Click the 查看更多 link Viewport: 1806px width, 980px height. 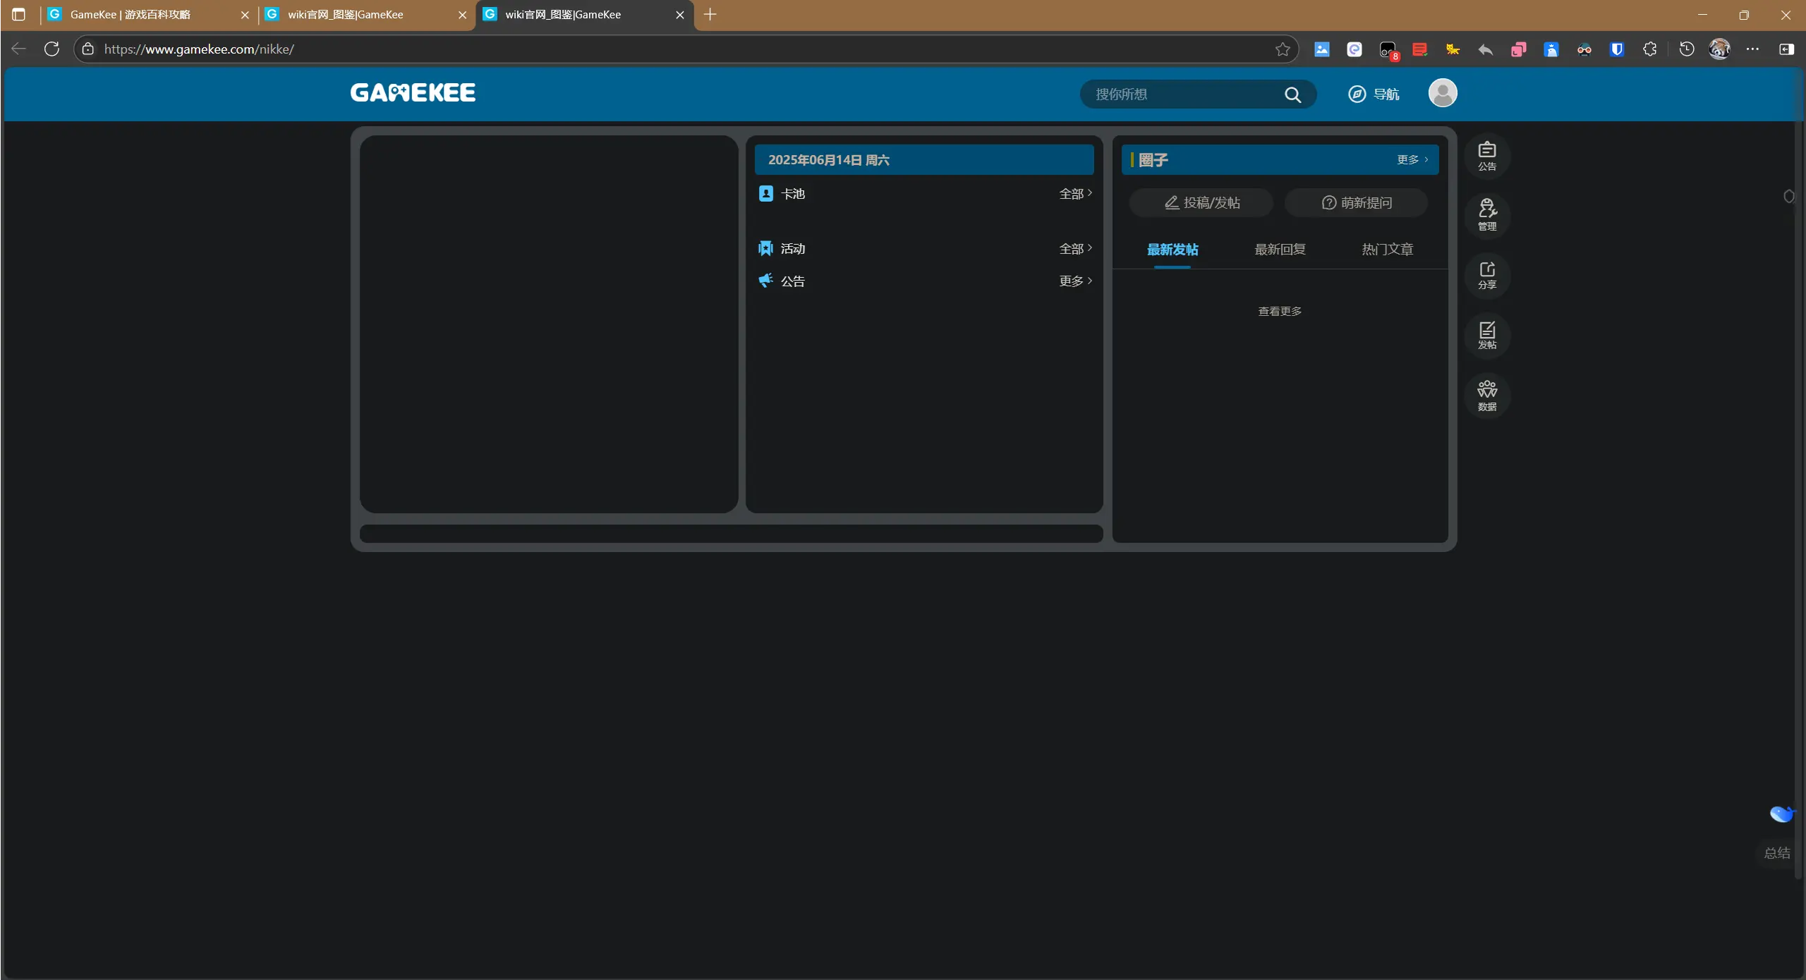click(1280, 311)
